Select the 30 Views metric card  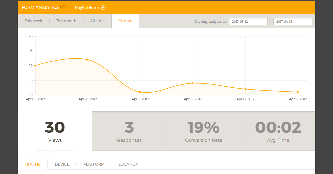coord(55,131)
